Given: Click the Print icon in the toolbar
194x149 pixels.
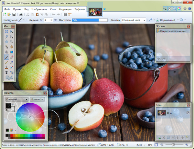Looking at the screenshot, I should (x=21, y=15).
